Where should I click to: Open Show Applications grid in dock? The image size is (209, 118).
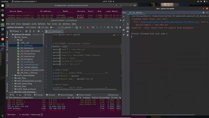[x=3, y=115]
